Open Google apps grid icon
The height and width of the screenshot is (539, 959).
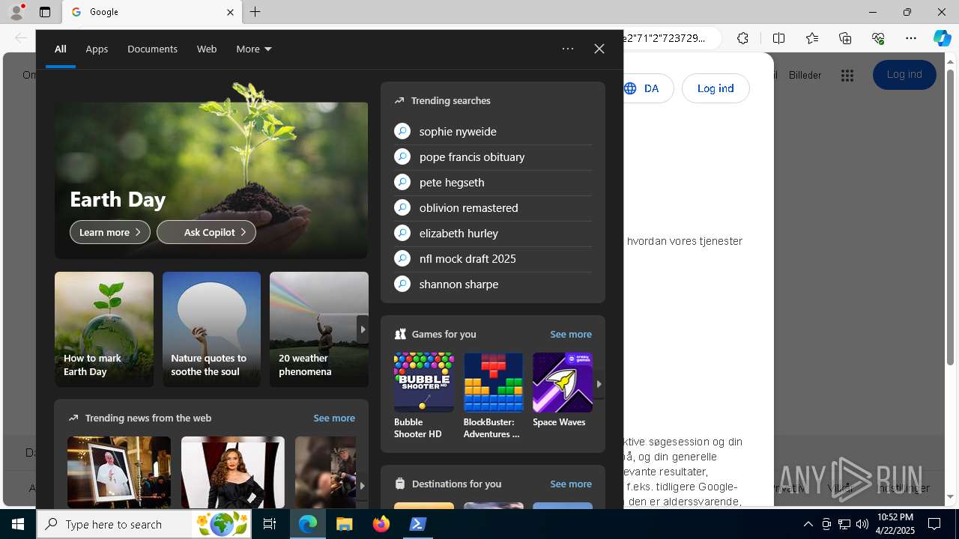[x=847, y=75]
